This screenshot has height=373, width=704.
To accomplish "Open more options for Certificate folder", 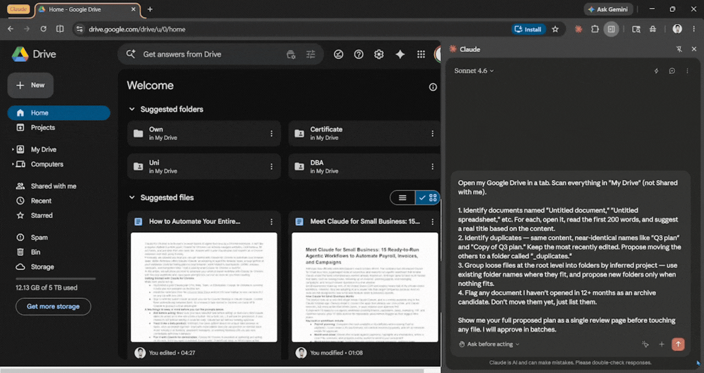I will tap(433, 134).
